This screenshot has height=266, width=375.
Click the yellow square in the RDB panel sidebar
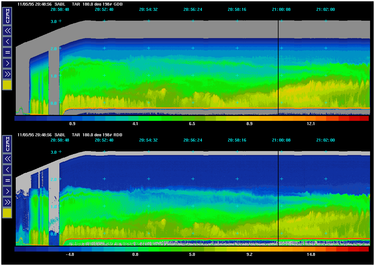click(x=7, y=213)
